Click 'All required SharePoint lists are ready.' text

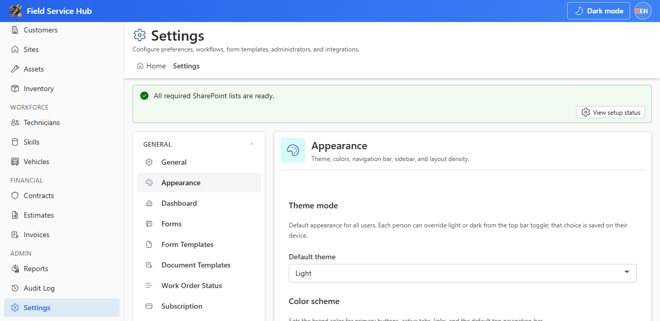tap(214, 96)
